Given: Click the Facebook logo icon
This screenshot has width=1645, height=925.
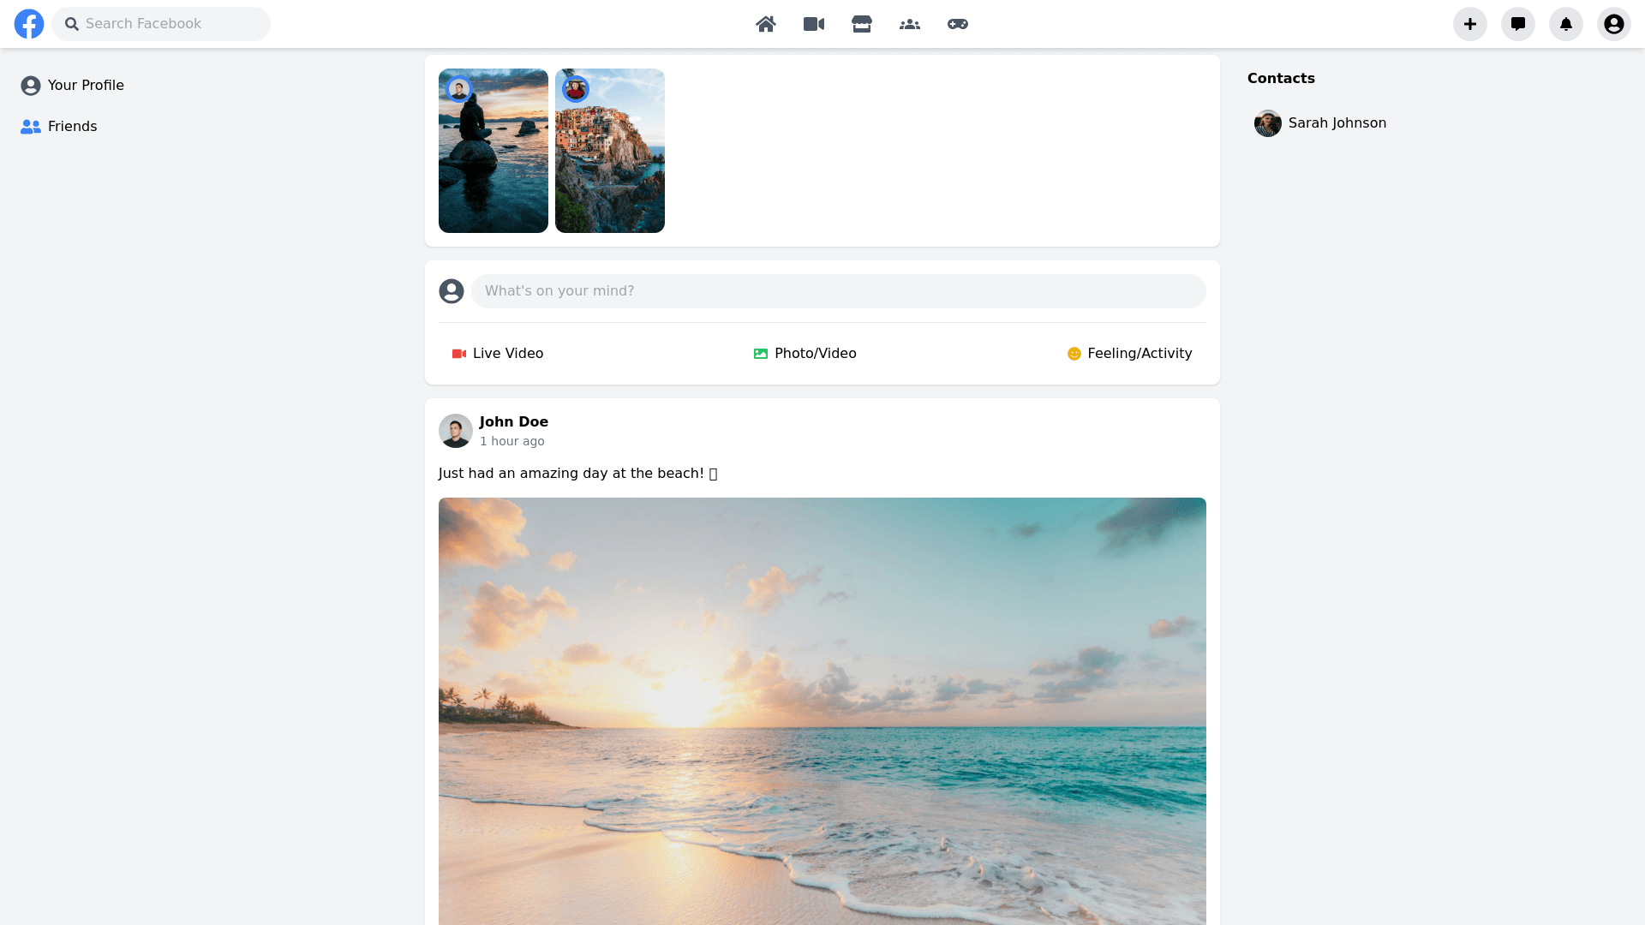Looking at the screenshot, I should pyautogui.click(x=29, y=24).
